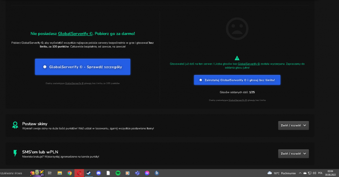Viewport: 339px width, 177px height.
Task: Click the colorful search highlight image in the taskbar
Action: [37, 173]
